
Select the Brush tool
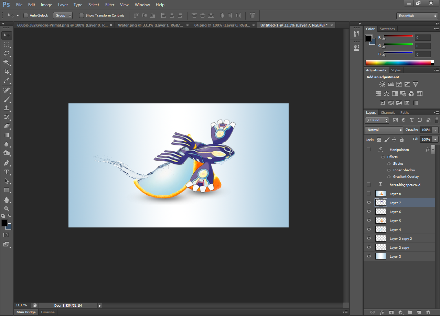coord(7,99)
